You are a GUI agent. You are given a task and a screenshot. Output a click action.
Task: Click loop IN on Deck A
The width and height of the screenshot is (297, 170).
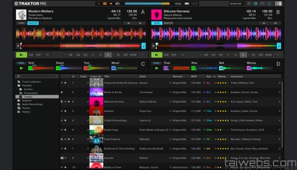click(118, 55)
